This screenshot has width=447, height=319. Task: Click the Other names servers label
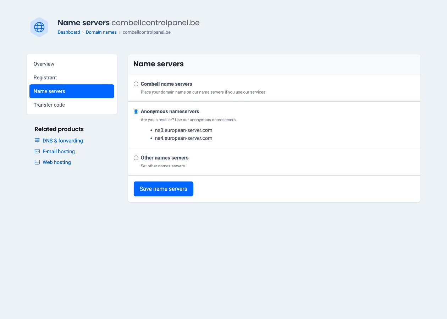coord(165,158)
